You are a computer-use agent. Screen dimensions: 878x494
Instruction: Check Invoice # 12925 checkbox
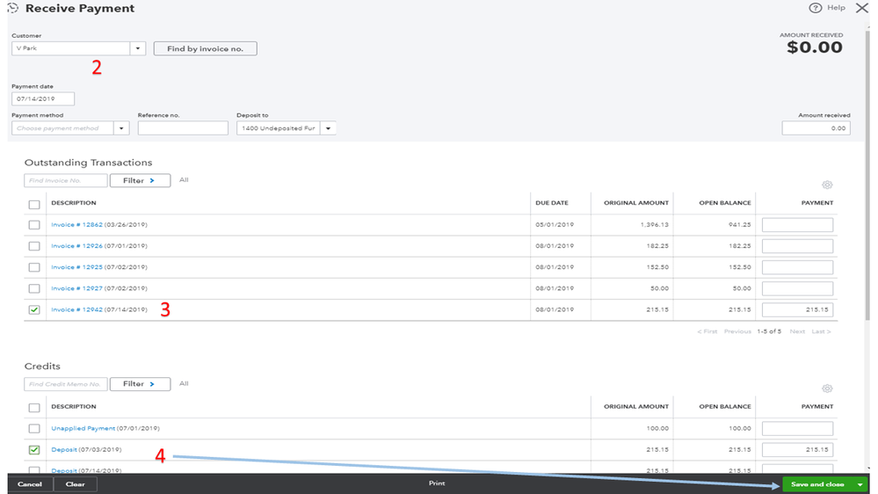tap(34, 267)
